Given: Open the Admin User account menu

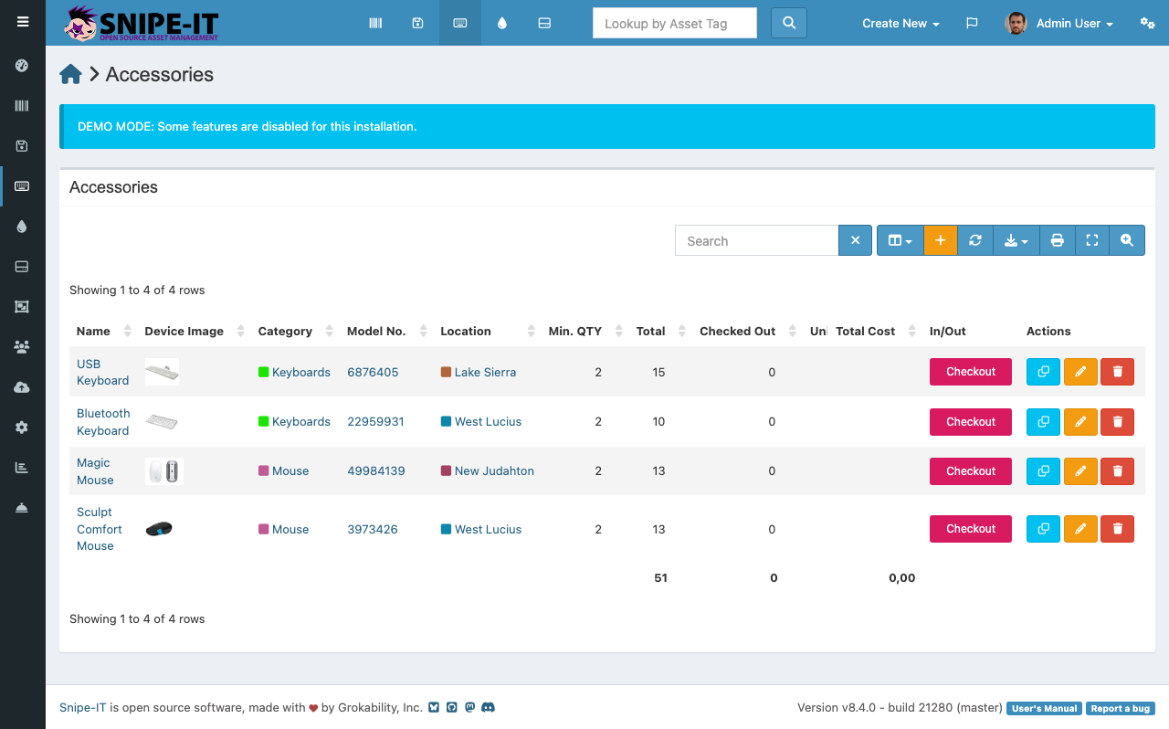Looking at the screenshot, I should [1059, 23].
